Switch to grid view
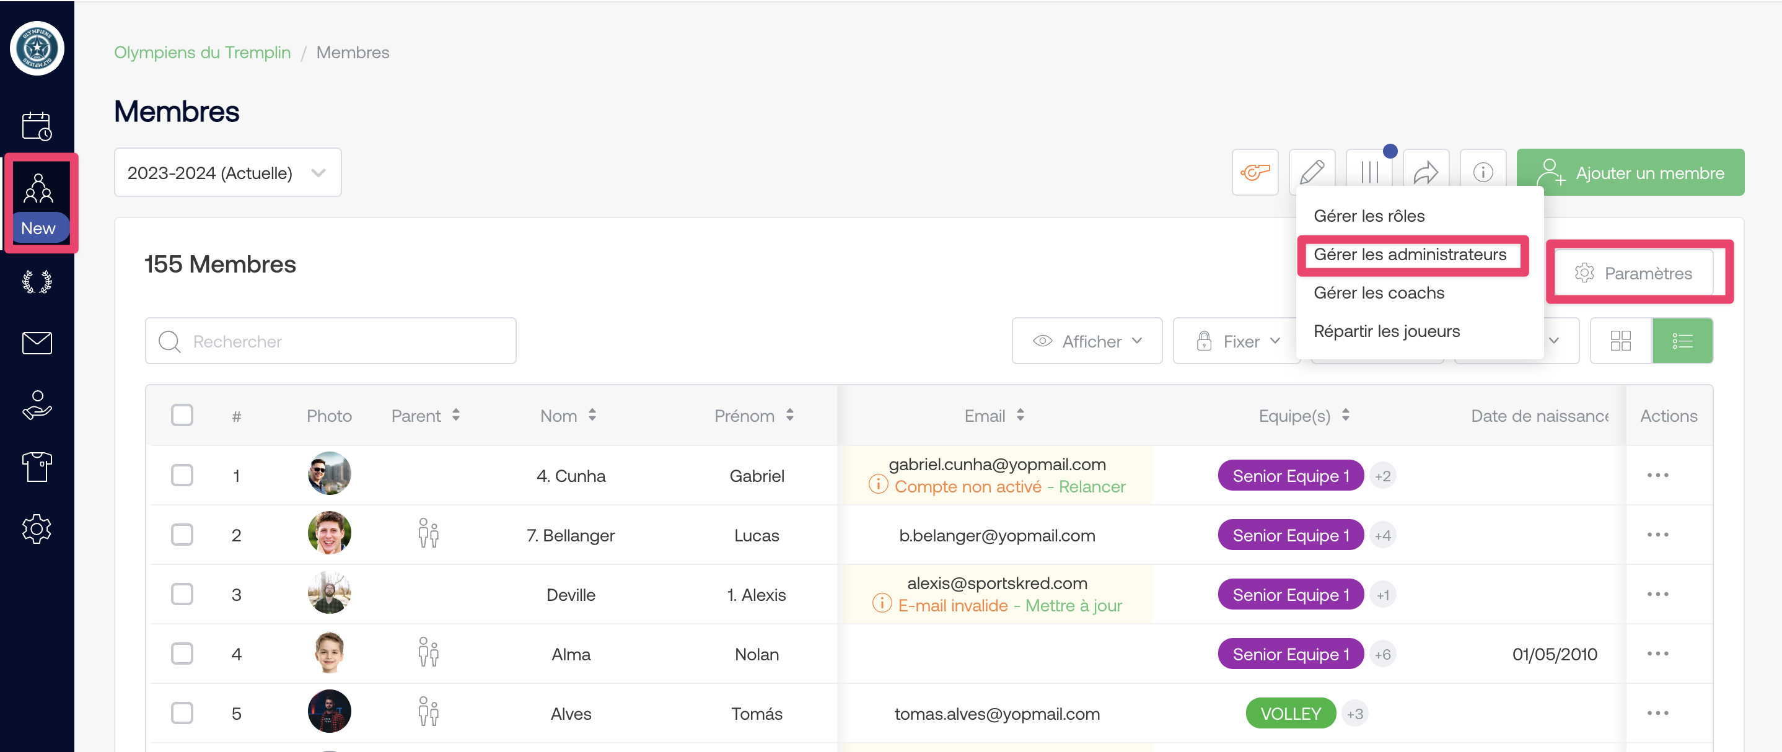 [1620, 341]
